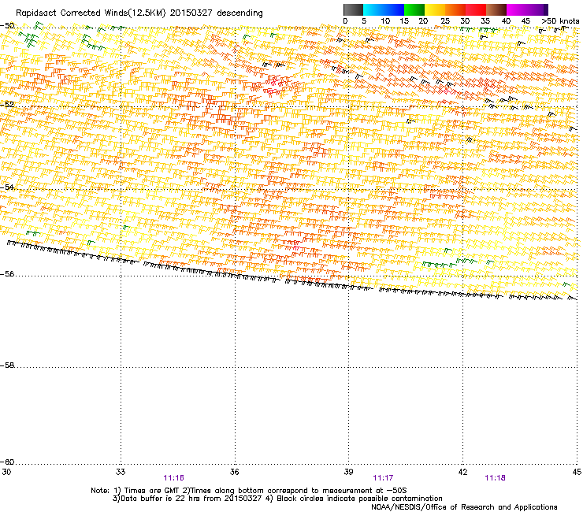The image size is (583, 512).
Task: Click the brown 35-40 knots legend color
Action: pyautogui.click(x=496, y=9)
